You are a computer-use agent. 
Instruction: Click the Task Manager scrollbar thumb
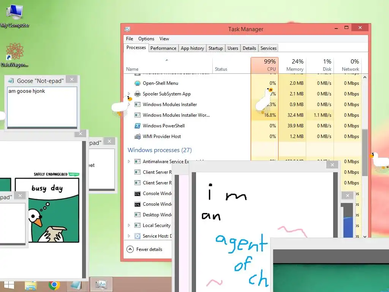(x=365, y=153)
